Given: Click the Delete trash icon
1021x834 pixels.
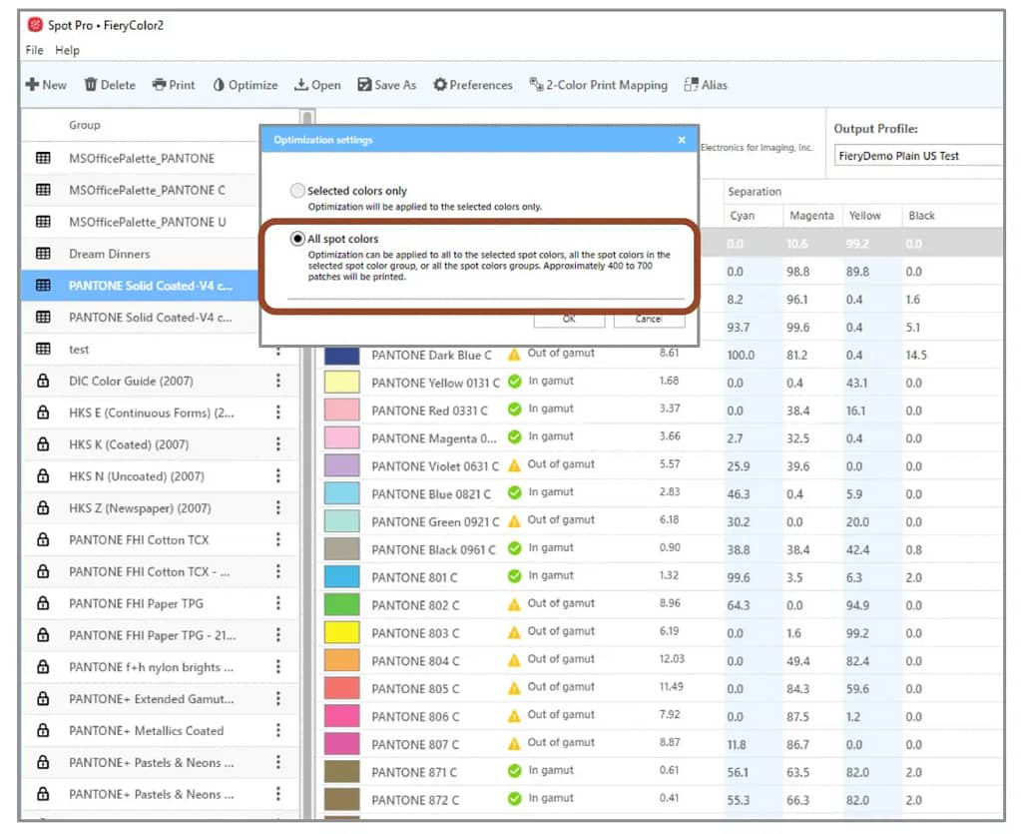Looking at the screenshot, I should click(x=91, y=85).
